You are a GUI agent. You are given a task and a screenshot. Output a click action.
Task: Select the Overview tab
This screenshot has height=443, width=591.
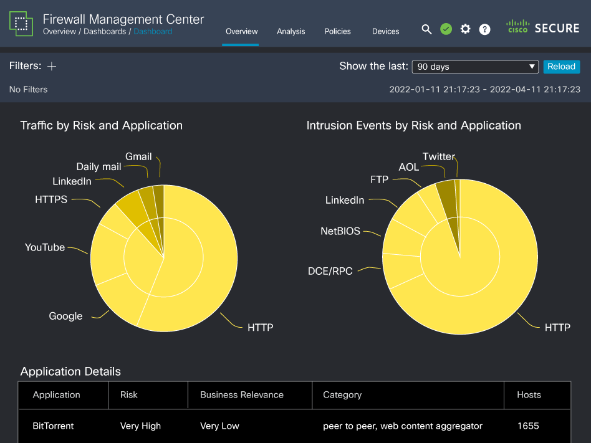point(241,31)
